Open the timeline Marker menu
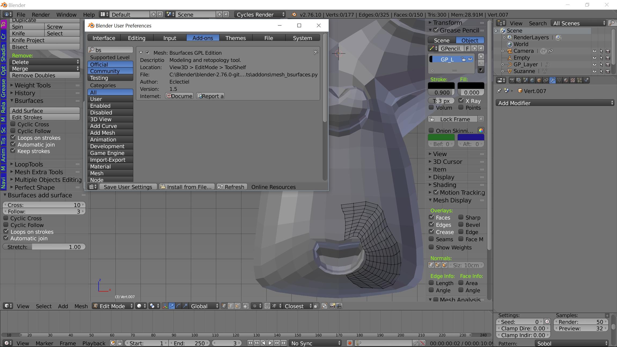This screenshot has width=617, height=347. (44, 343)
